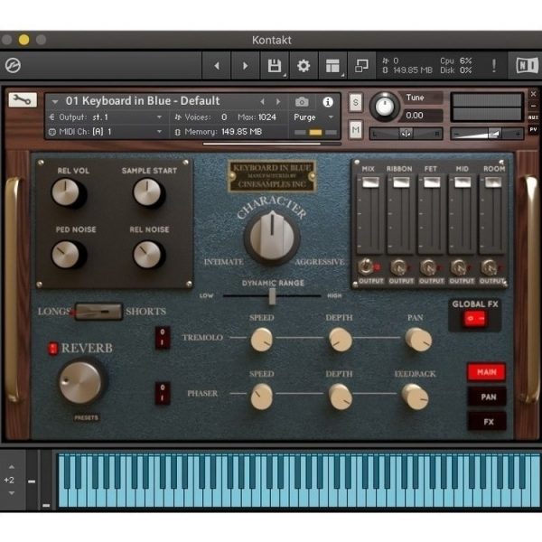The image size is (542, 542).
Task: Open instrument edit mode wrench
Action: [23, 100]
